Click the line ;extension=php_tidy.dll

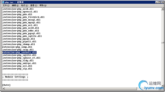pyautogui.click(x=18, y=61)
